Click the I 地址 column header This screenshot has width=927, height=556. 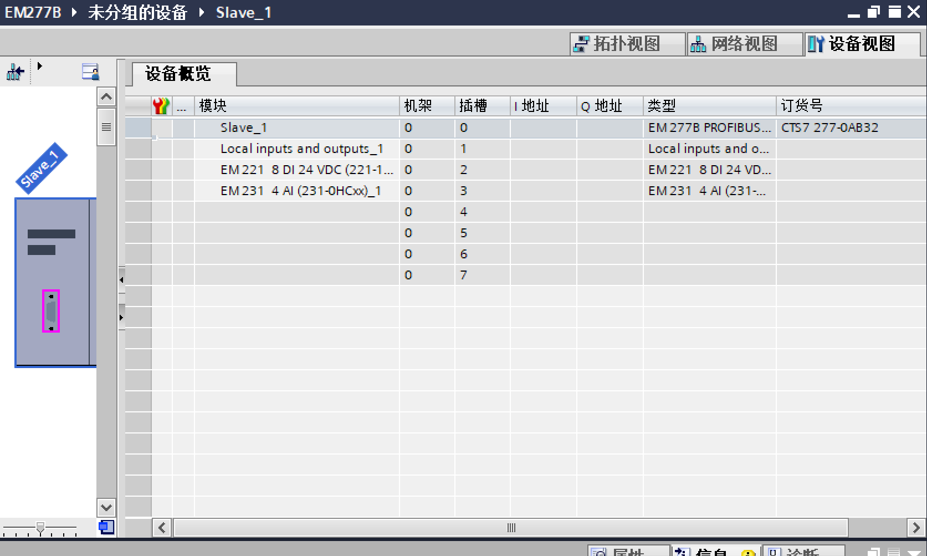543,105
